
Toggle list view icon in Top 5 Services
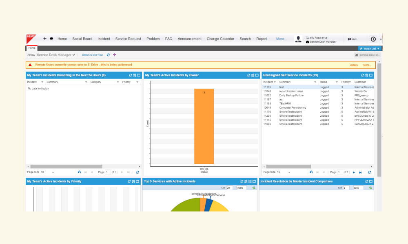tap(250, 181)
